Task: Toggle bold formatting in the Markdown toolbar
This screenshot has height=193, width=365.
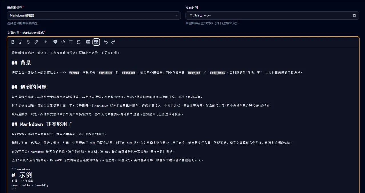Action: 13,42
